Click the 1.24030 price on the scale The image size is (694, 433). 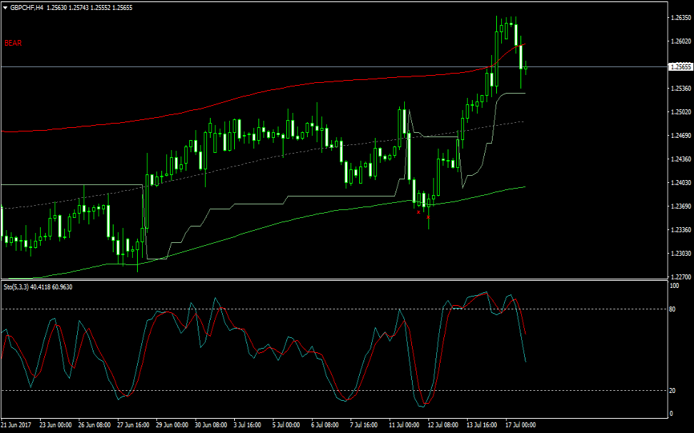(x=681, y=183)
